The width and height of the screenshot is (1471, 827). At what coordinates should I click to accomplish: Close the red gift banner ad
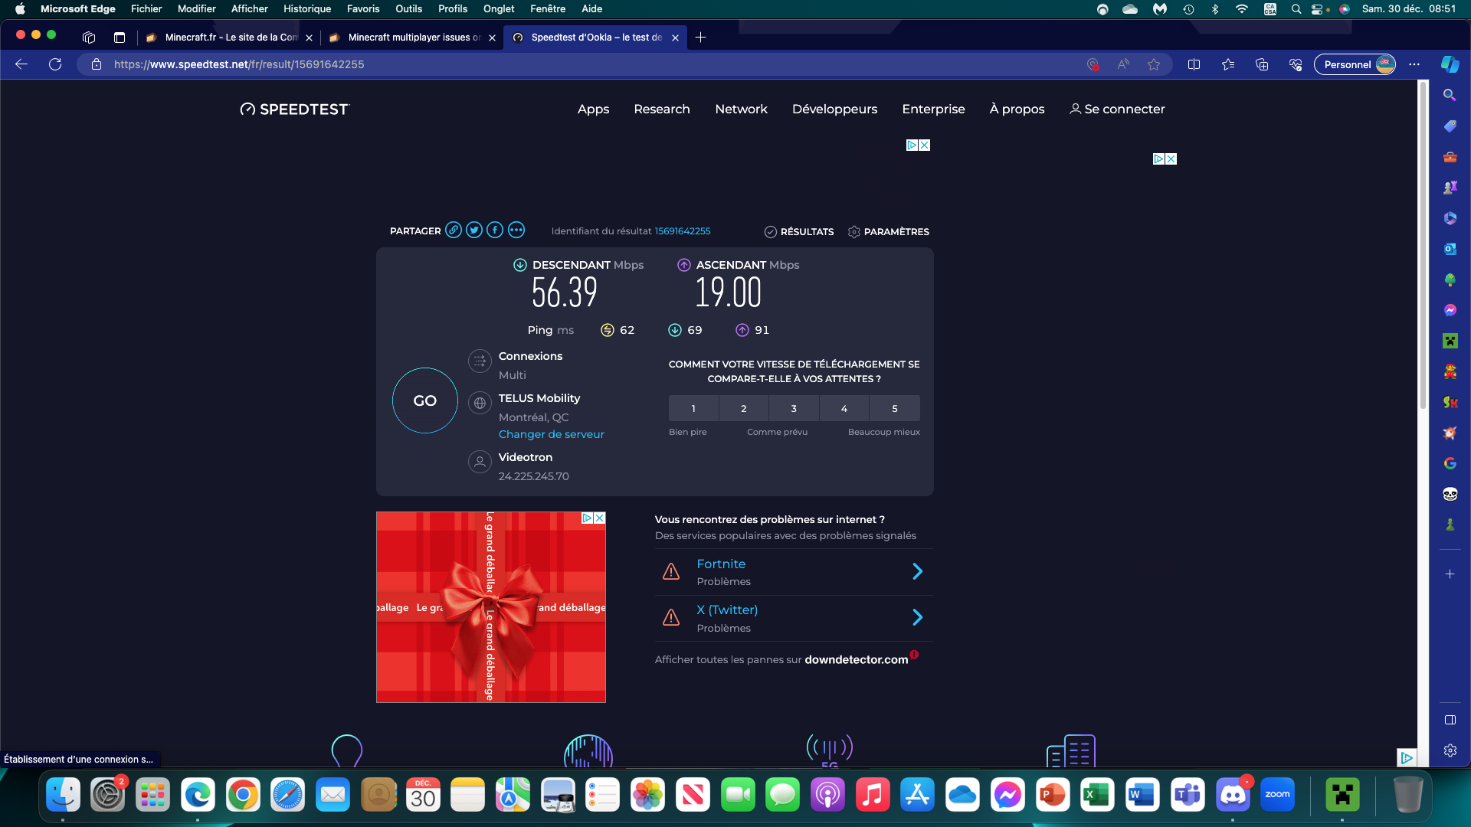point(600,518)
